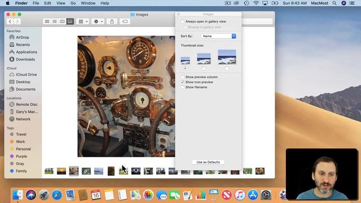Open App Store from the Dock

[x=253, y=195]
